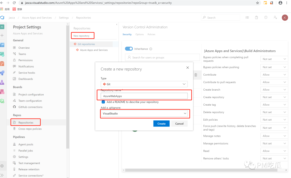
Task: Go to Settings breadcrumb link
Action: point(64,17)
